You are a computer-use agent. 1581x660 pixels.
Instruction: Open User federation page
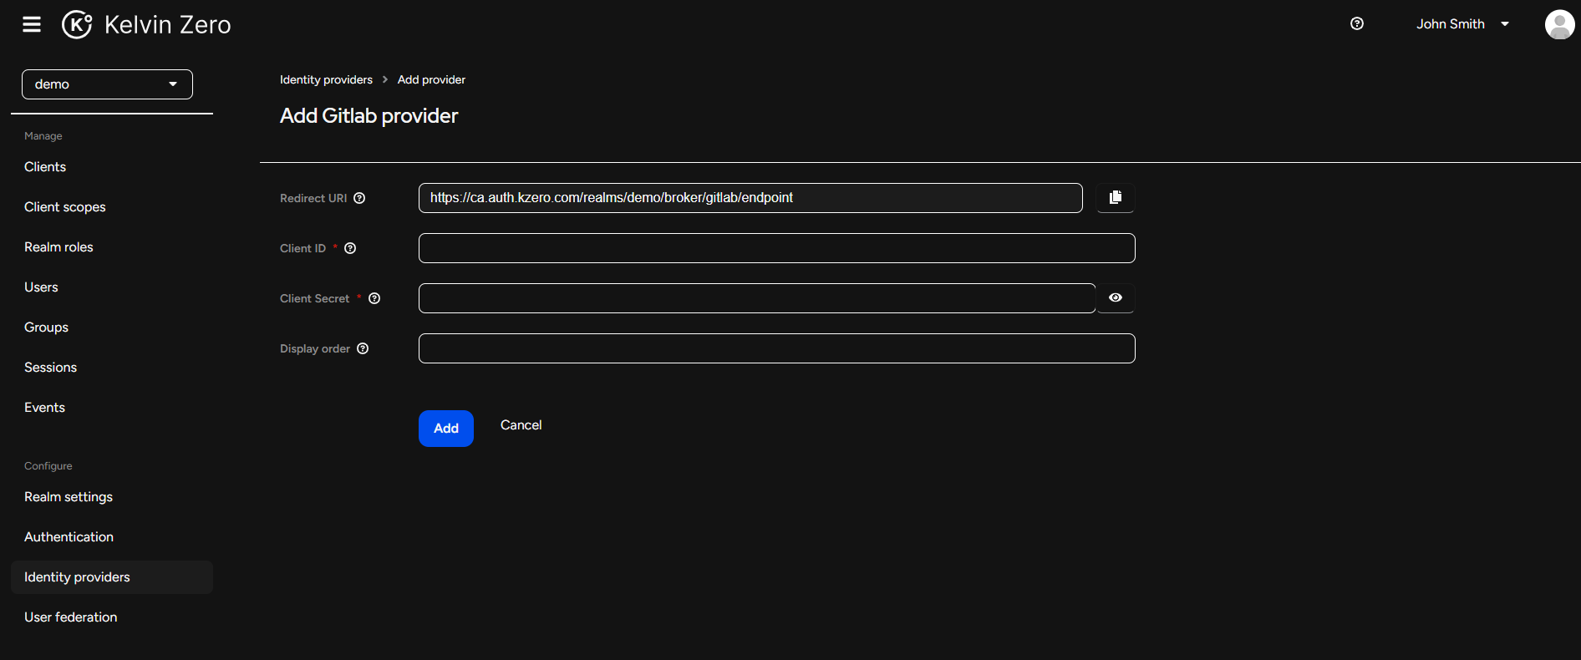pyautogui.click(x=71, y=617)
